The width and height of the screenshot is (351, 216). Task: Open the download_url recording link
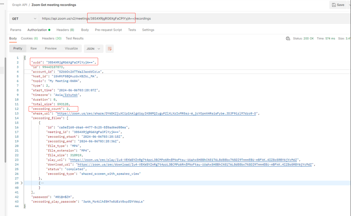click(x=195, y=164)
